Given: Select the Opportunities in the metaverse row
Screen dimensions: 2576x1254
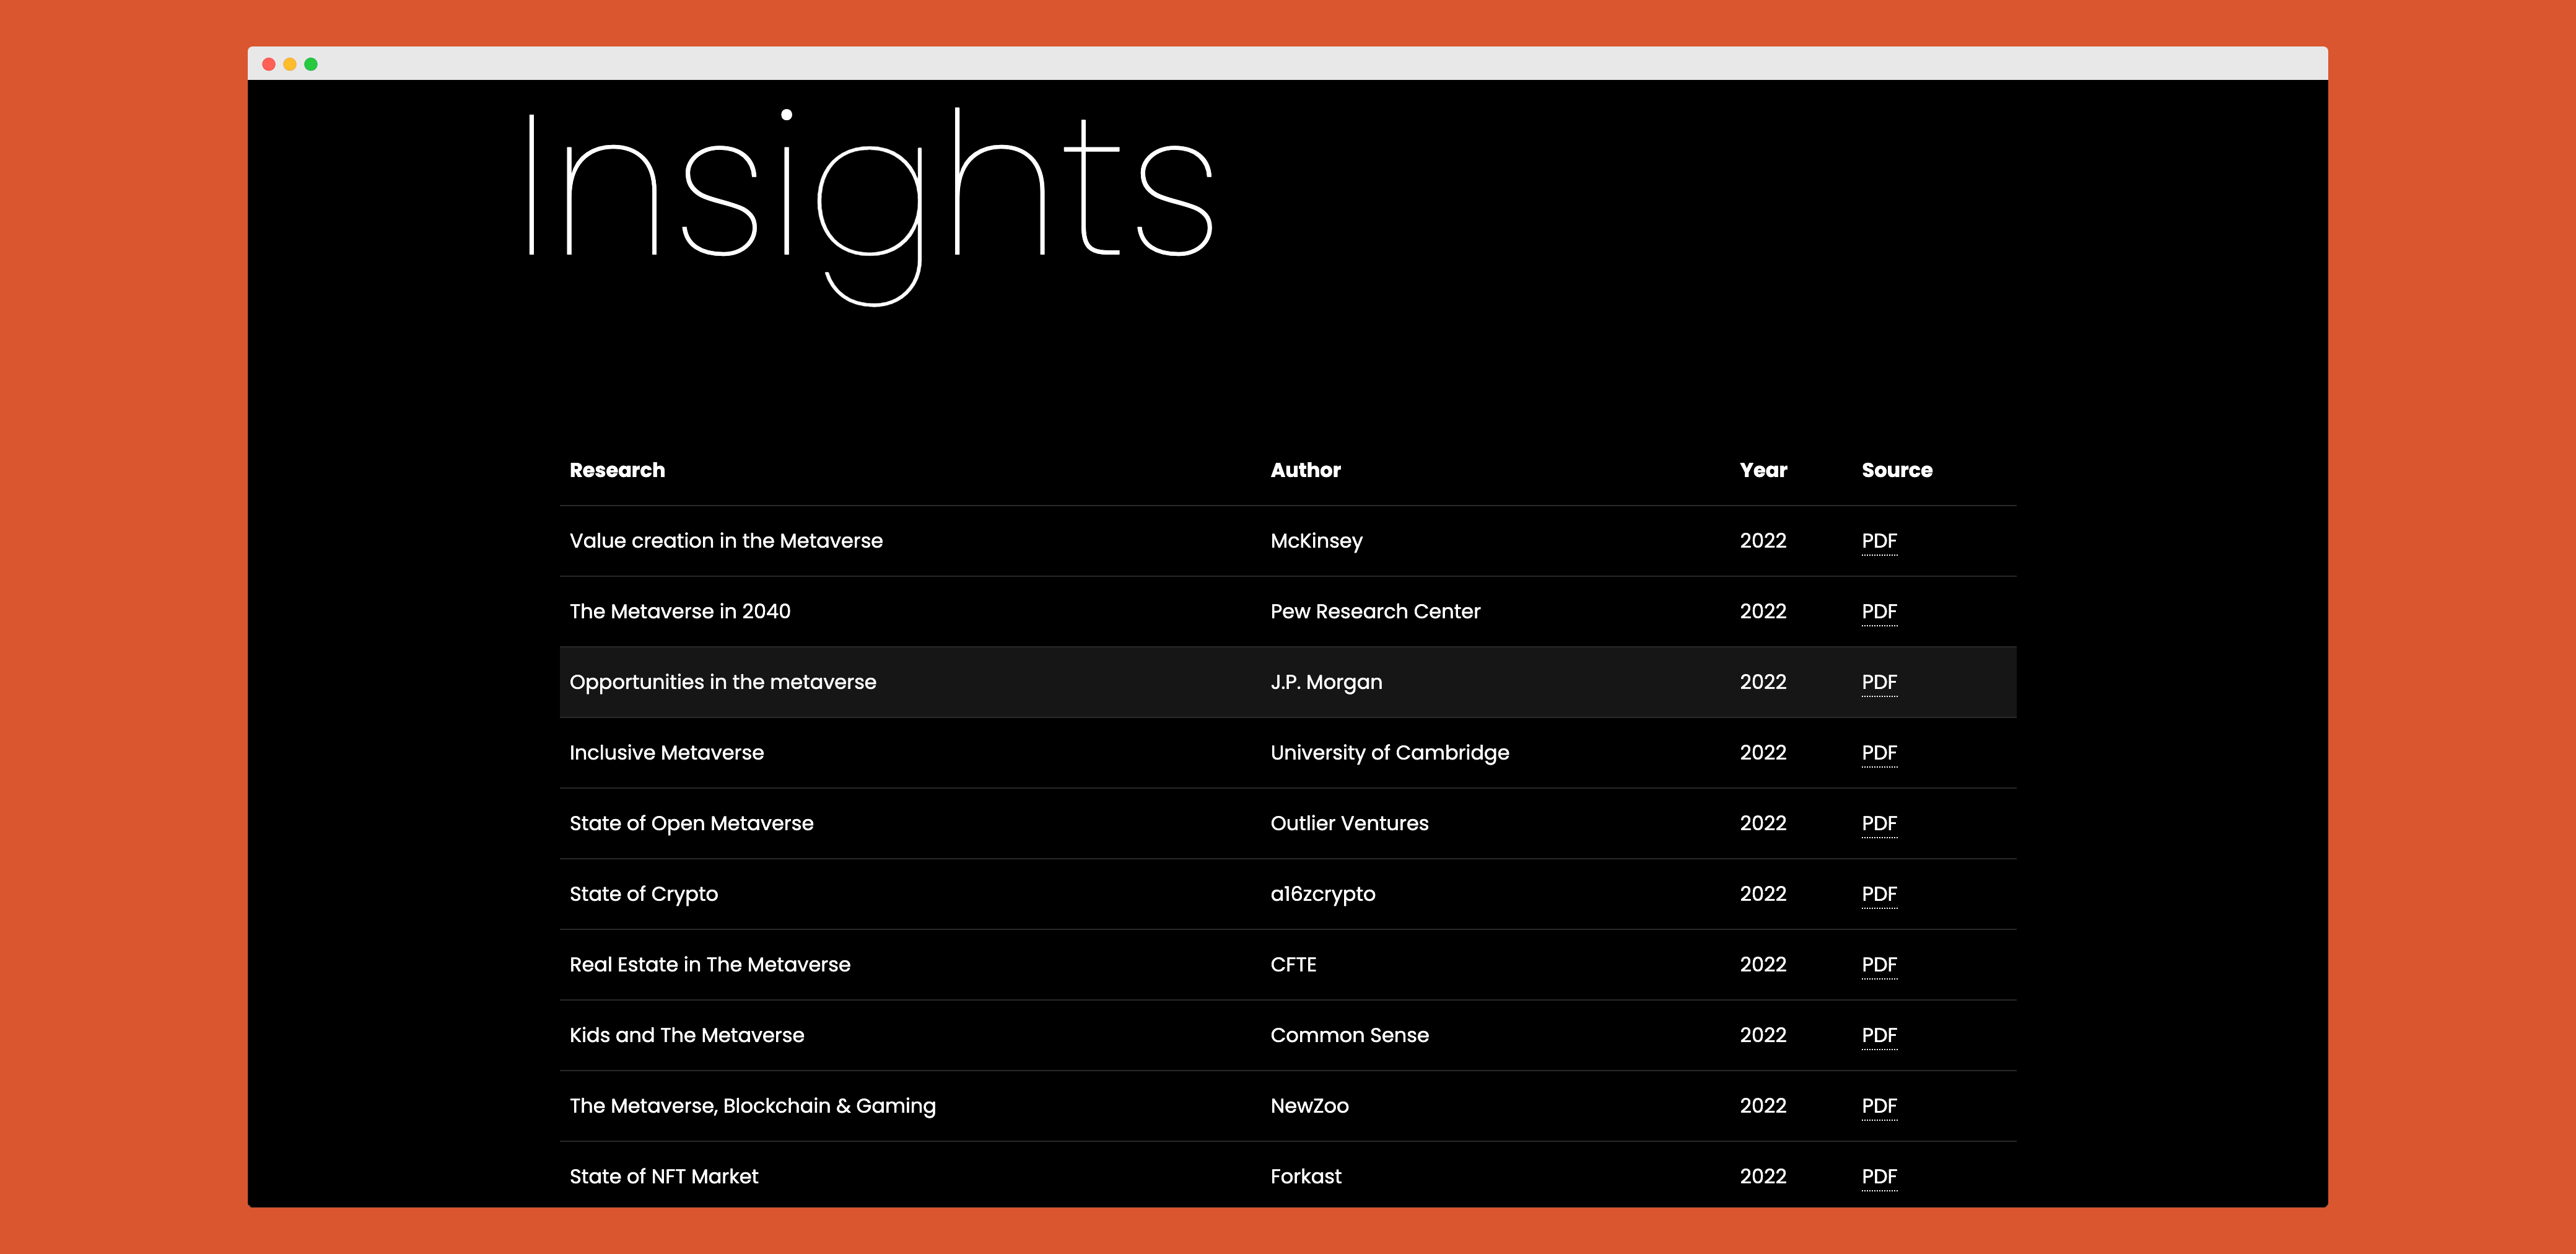Looking at the screenshot, I should [722, 682].
